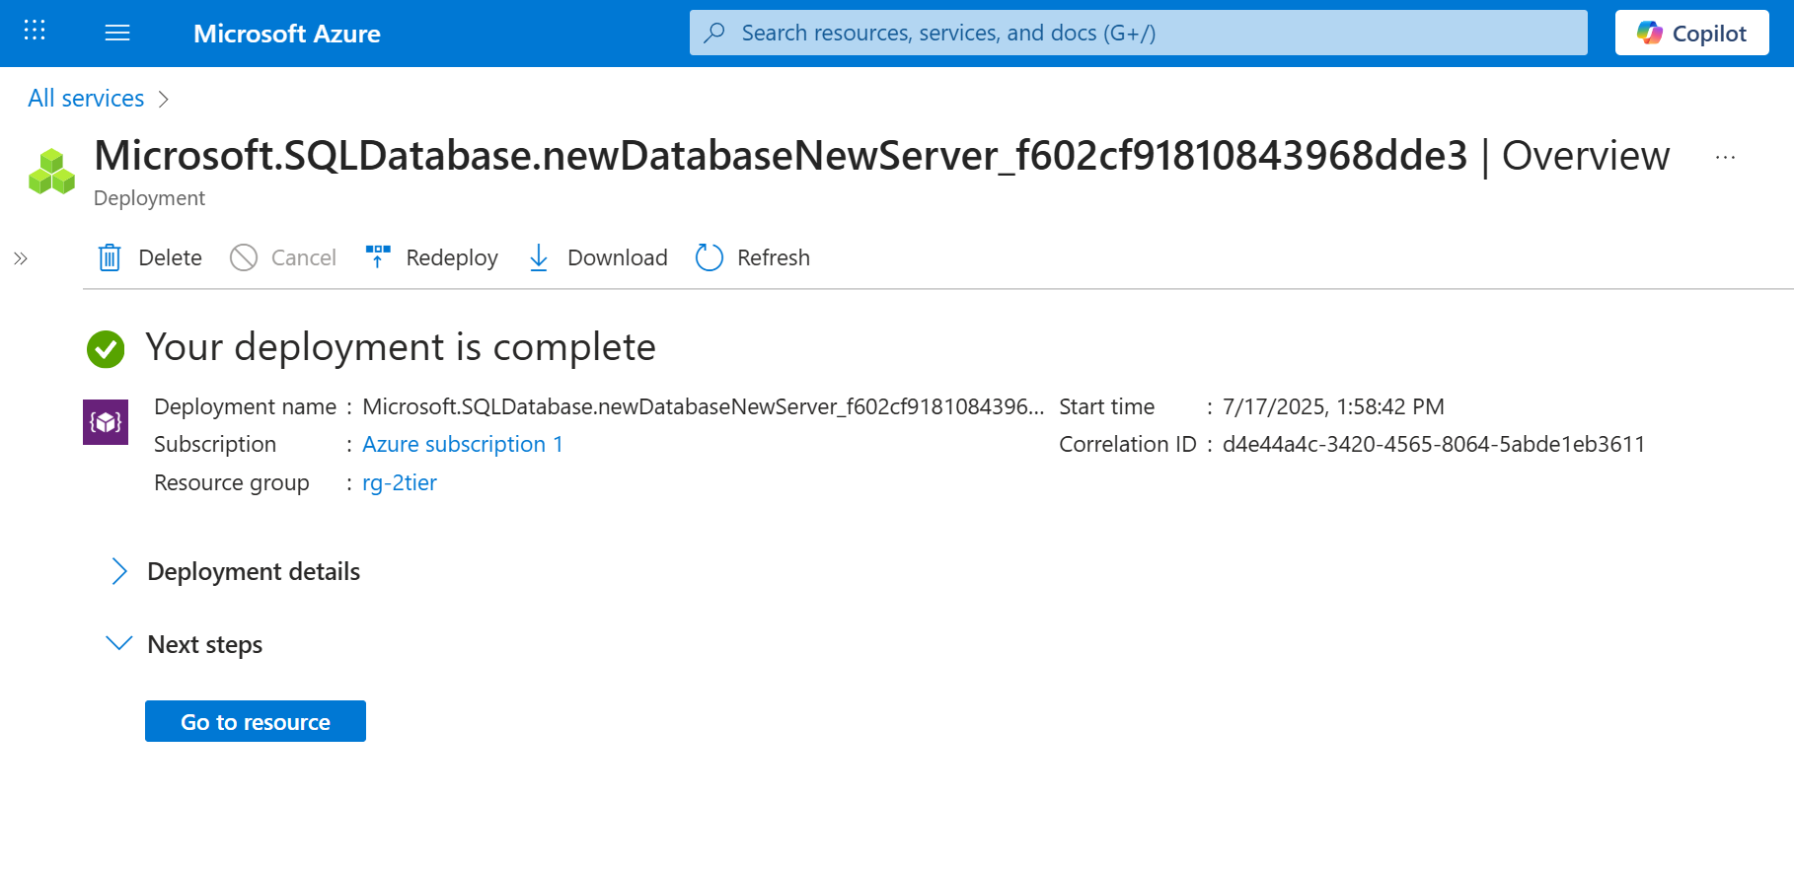The width and height of the screenshot is (1794, 873).
Task: Click the magnifier search icon
Action: tap(714, 33)
